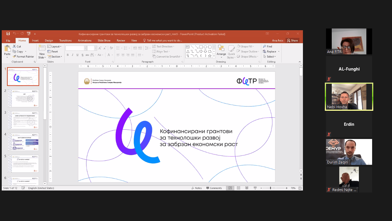Viewport: 392px width, 221px height.
Task: Start Slide Show from status bar icon
Action: 255,188
